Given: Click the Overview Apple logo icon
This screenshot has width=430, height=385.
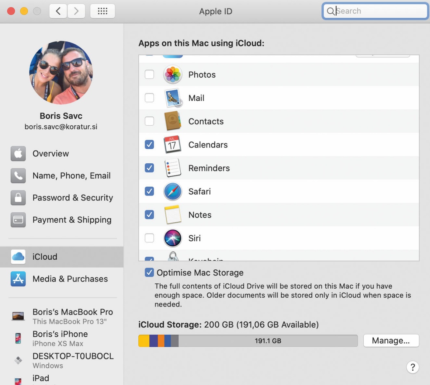Looking at the screenshot, I should (18, 154).
